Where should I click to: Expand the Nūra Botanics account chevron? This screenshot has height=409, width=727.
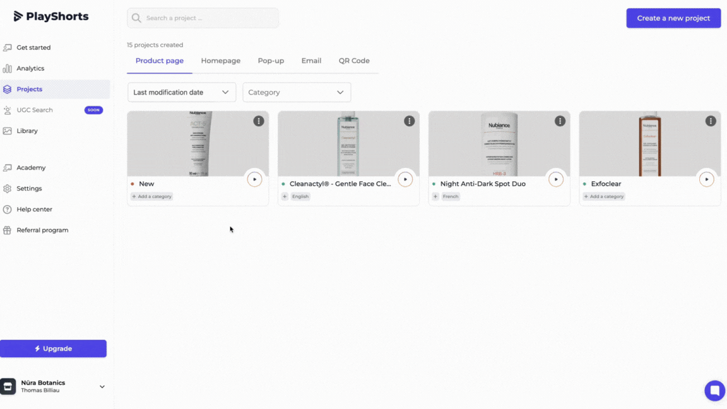[x=102, y=386]
